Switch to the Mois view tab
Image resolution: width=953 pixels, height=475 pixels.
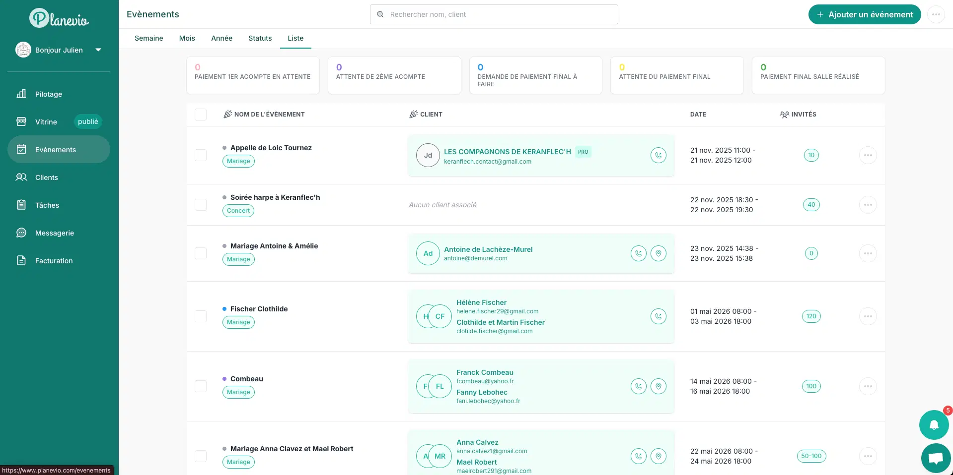pos(187,38)
